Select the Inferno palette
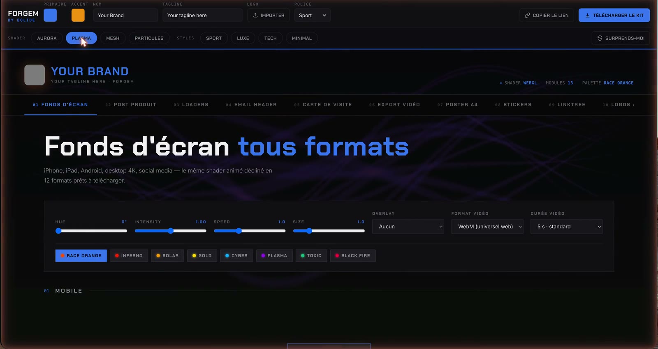This screenshot has height=349, width=658. pyautogui.click(x=129, y=256)
